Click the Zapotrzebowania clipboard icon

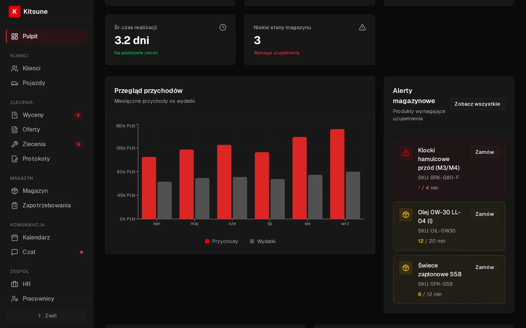click(14, 205)
